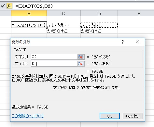Collapse dialog via 文字列2 range selector icon
The image size is (154, 127).
tap(81, 64)
